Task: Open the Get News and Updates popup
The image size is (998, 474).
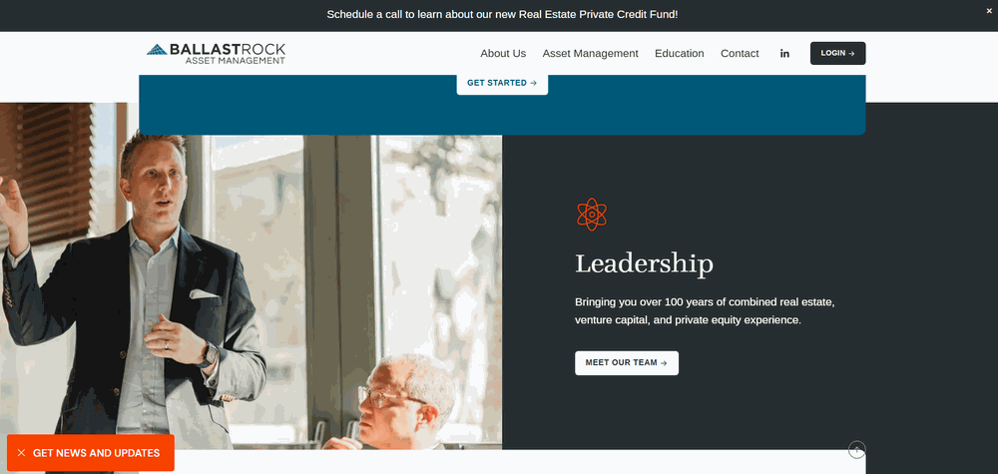Action: click(x=91, y=453)
